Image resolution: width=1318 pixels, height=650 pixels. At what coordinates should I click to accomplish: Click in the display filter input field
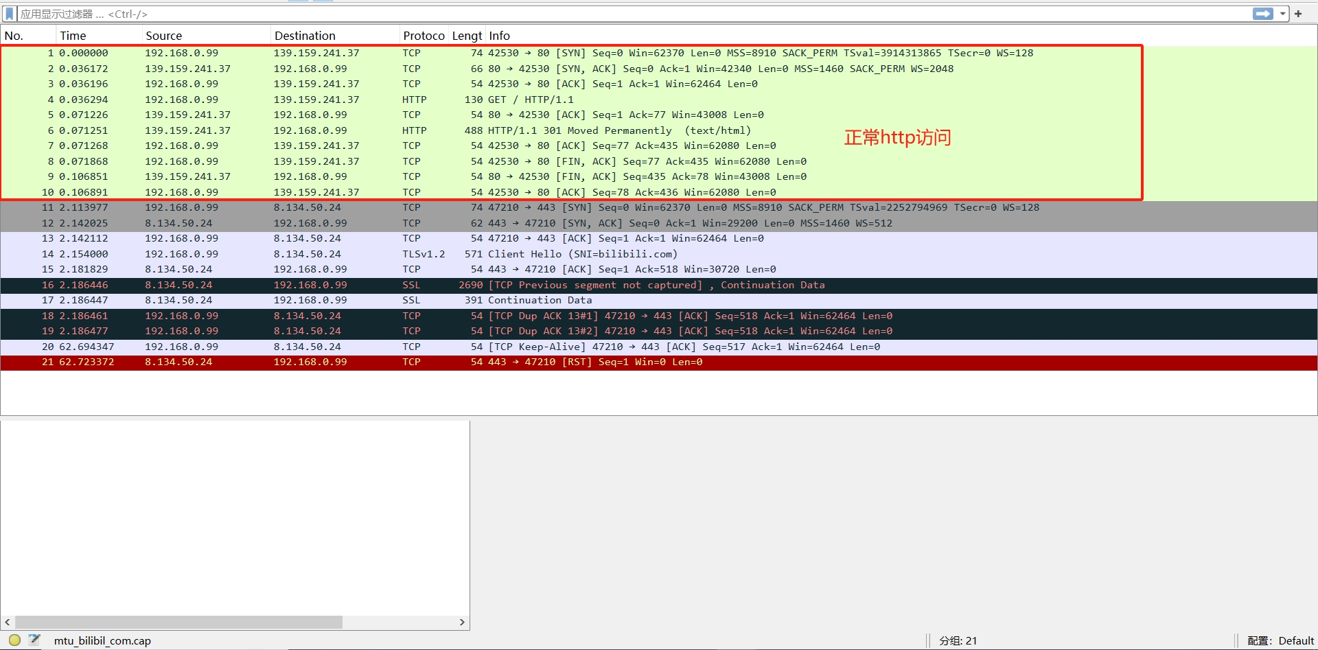[618, 14]
